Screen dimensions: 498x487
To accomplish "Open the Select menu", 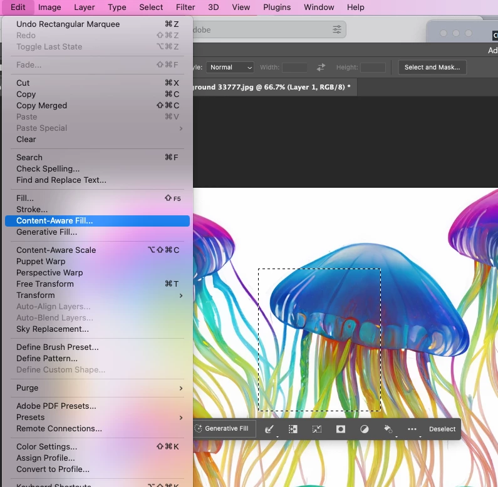I will coord(151,7).
